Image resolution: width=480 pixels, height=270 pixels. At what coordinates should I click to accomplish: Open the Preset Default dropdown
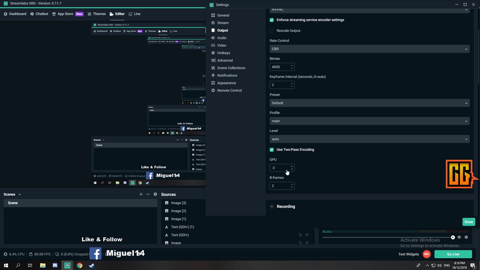(369, 103)
